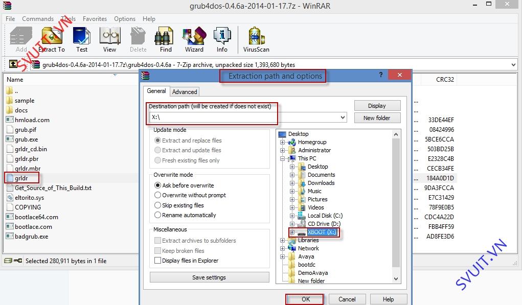Run the VirusScan toolbar icon
Viewport: 522px width, 305px height.
click(256, 36)
